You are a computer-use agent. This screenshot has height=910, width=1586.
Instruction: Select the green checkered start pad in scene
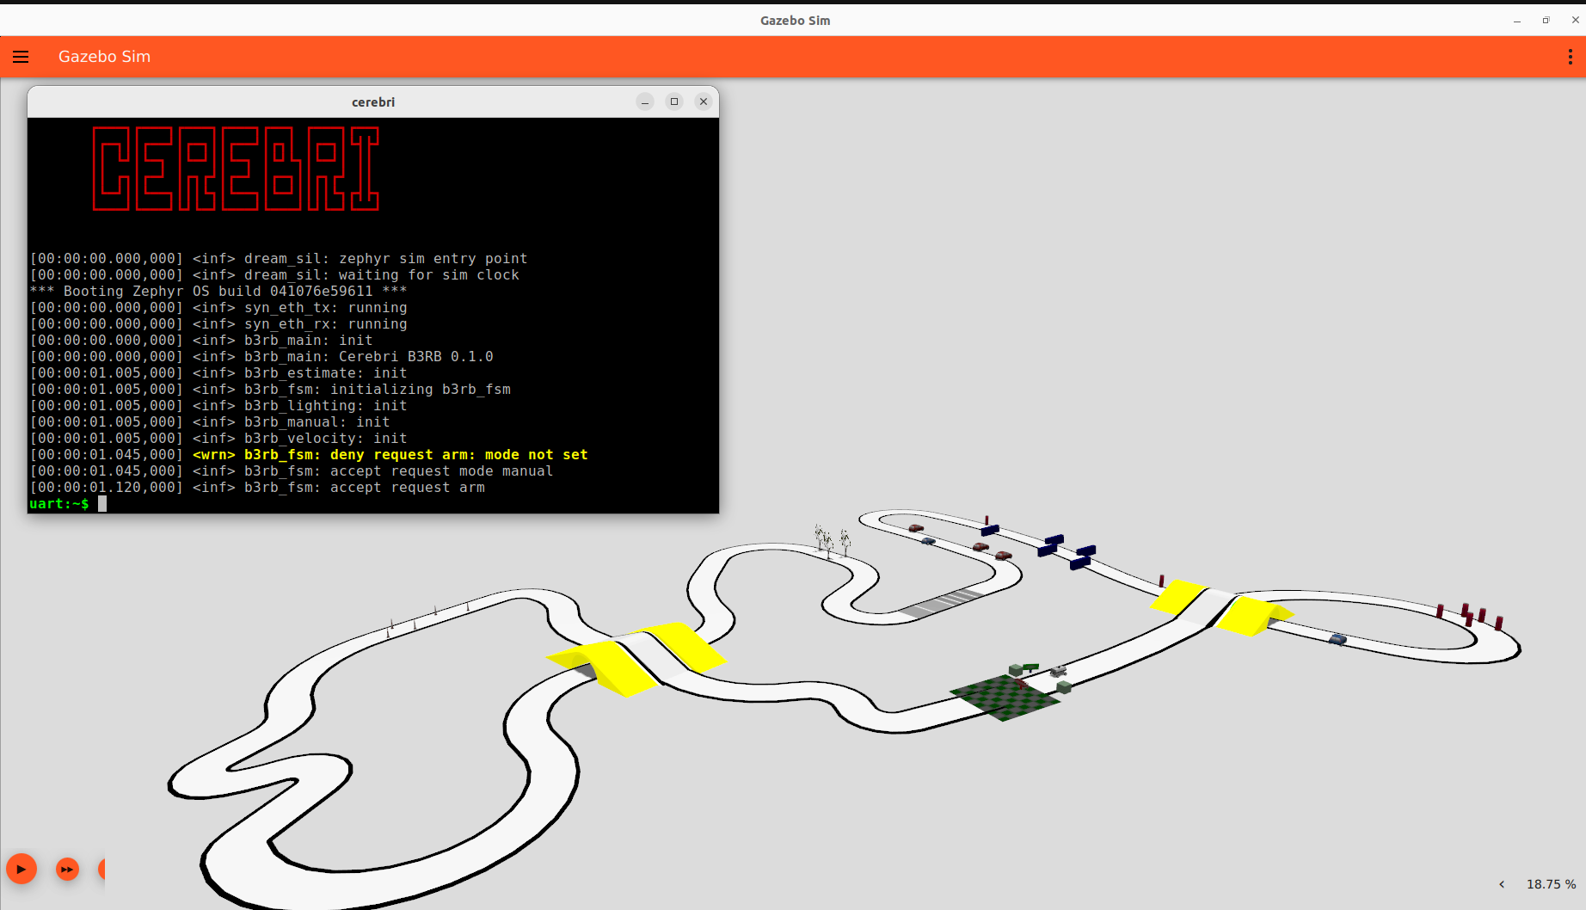[1004, 698]
